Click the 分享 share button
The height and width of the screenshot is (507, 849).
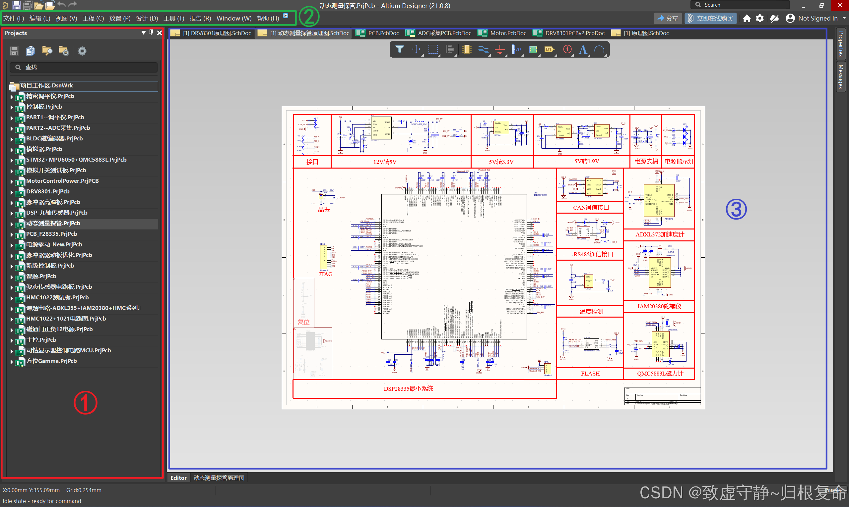[668, 19]
